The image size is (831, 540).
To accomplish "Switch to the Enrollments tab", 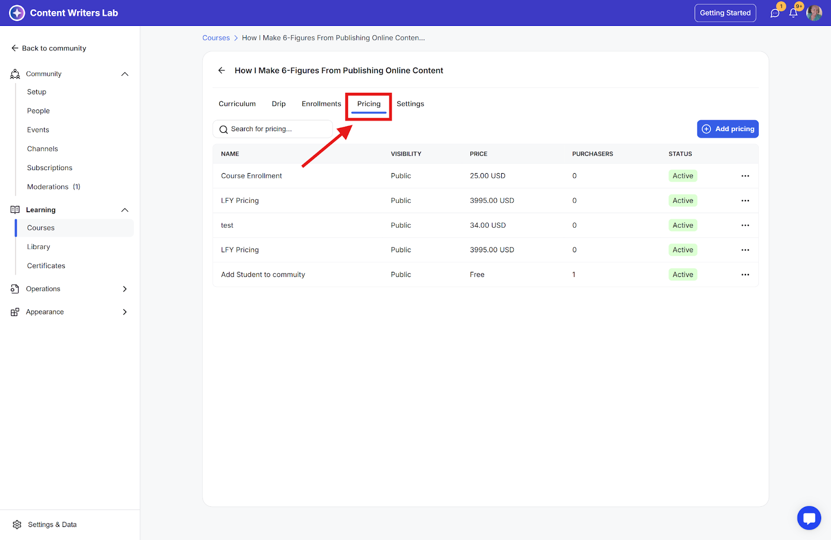I will tap(321, 104).
